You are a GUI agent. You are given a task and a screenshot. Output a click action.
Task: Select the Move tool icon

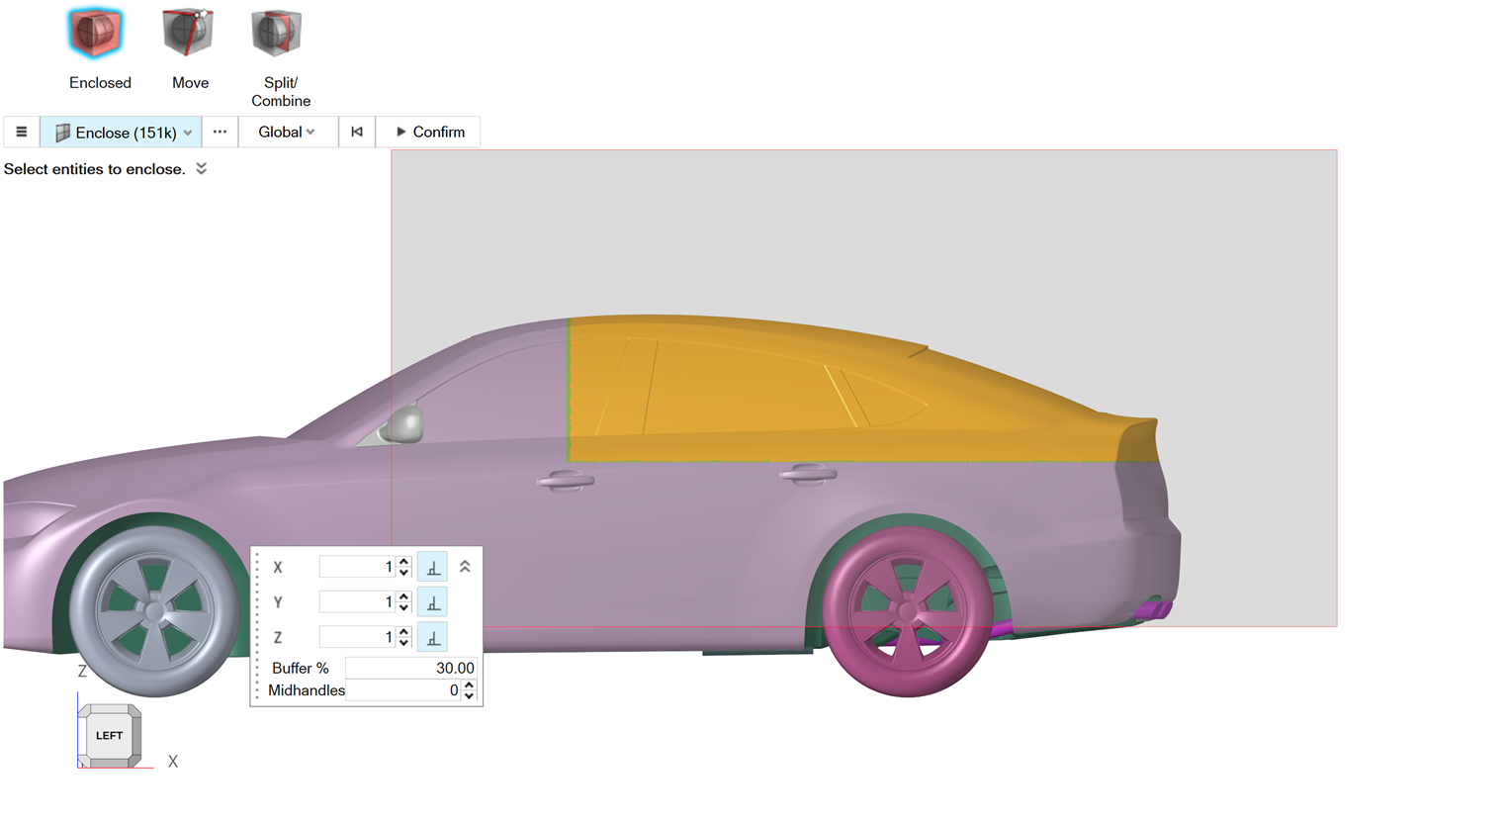point(188,35)
